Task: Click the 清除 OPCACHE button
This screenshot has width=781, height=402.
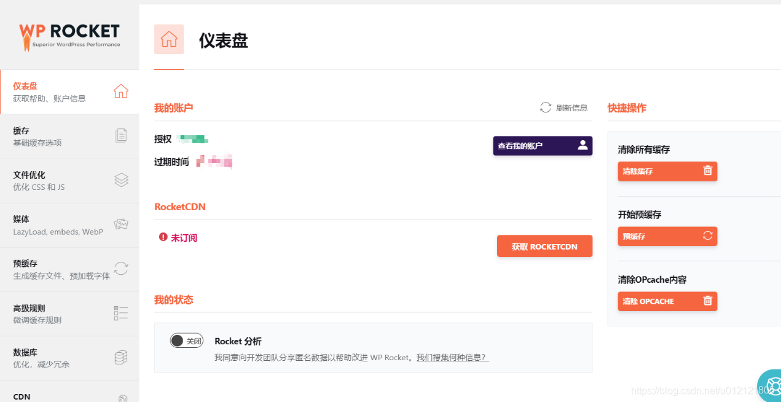Action: (667, 301)
